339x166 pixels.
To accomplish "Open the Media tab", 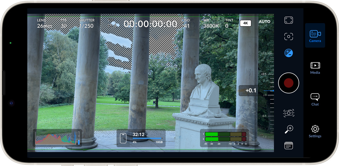I will point(315,68).
